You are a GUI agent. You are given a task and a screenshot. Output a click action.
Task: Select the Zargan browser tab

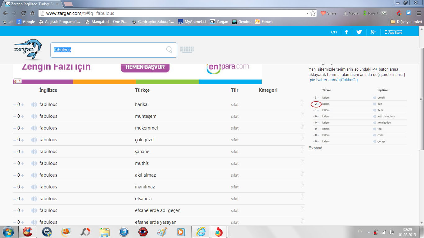point(32,4)
